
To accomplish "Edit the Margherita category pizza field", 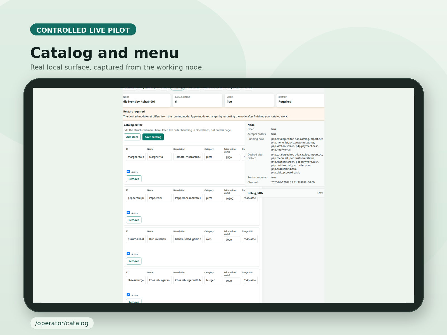I will [213, 157].
